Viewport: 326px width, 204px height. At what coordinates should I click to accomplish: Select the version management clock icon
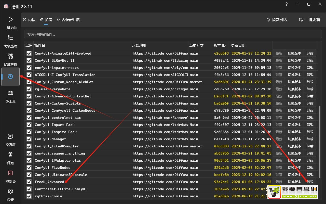click(10, 76)
